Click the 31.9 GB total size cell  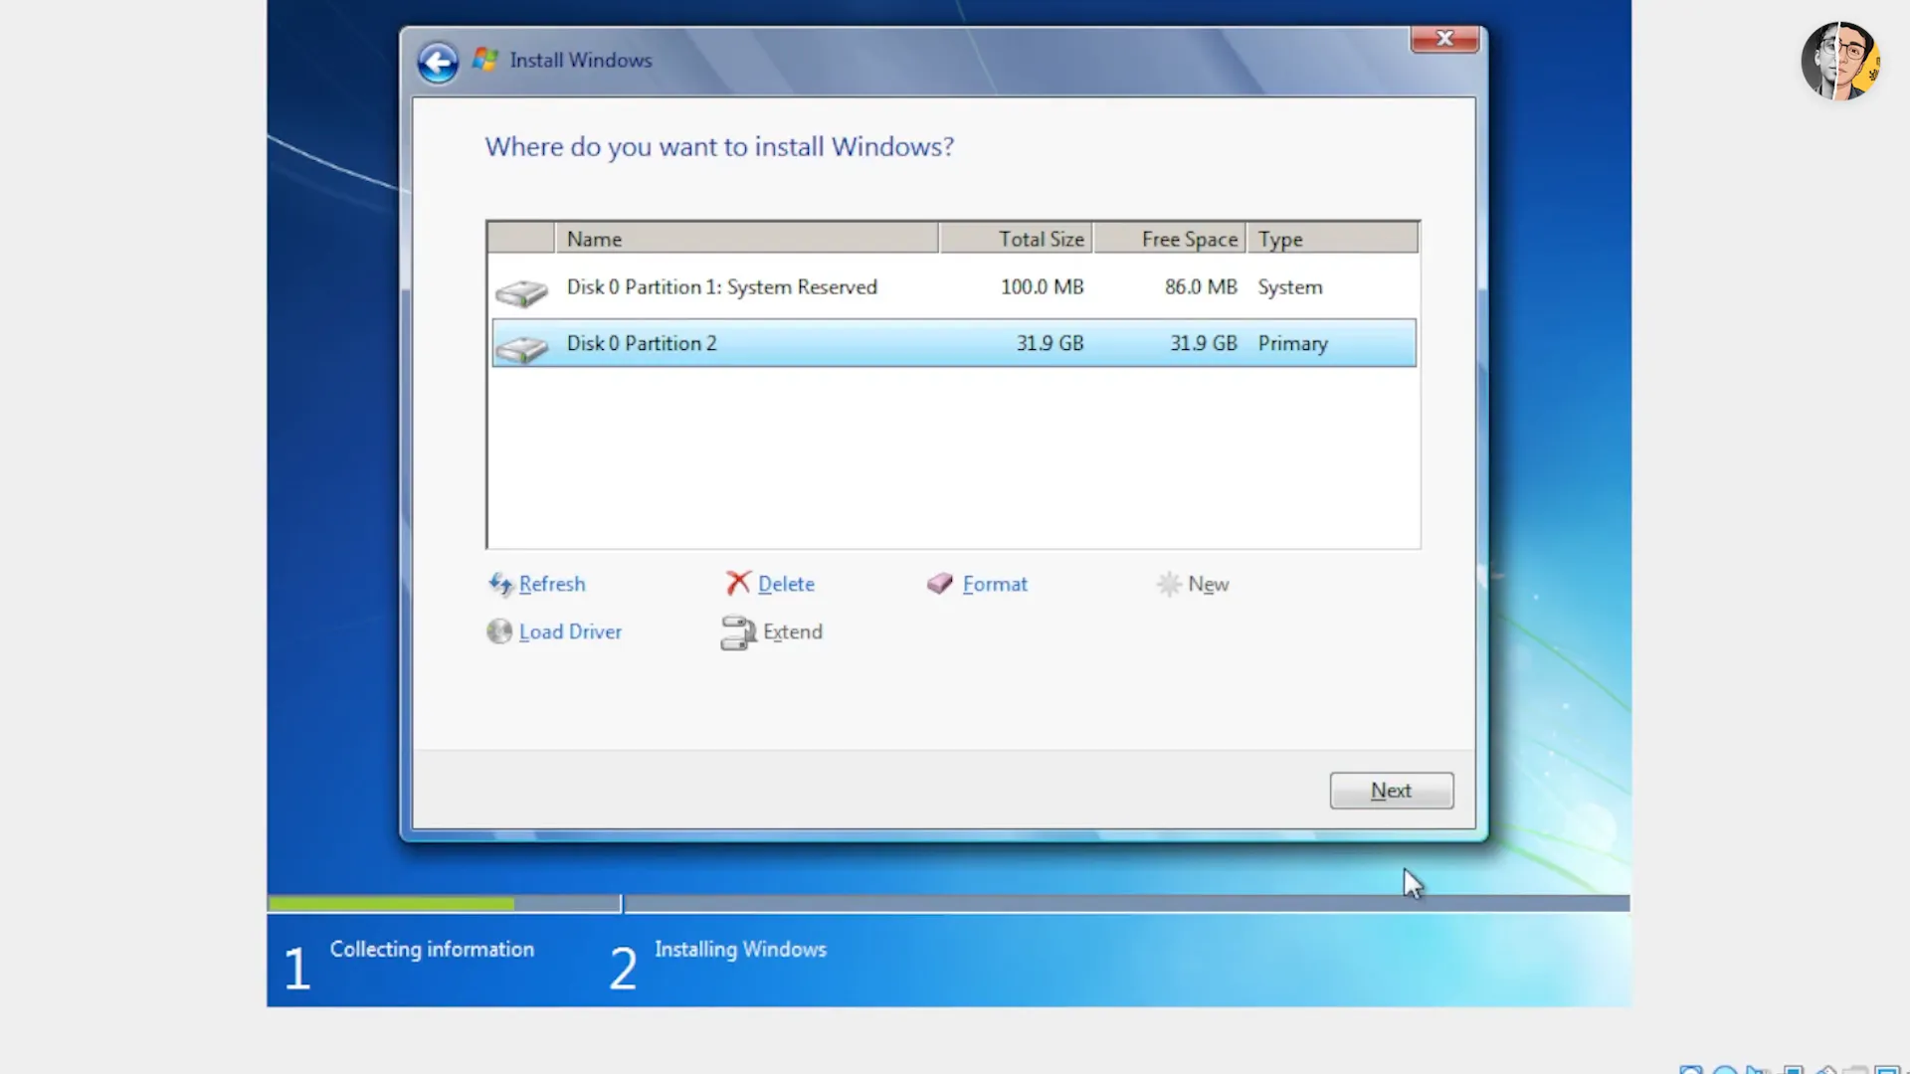(1050, 343)
